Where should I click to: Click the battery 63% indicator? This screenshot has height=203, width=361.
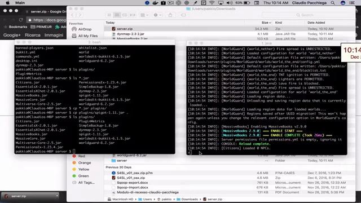(243, 3)
